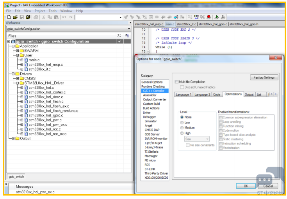
Task: Click the Undo arrow icon
Action: coord(64,17)
